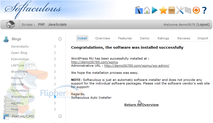Open settings via wrench and screwdriver icon
This screenshot has width=213, height=123.
[x=180, y=10]
